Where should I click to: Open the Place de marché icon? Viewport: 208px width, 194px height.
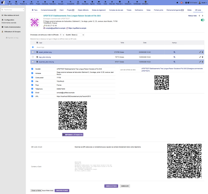click(120, 2)
